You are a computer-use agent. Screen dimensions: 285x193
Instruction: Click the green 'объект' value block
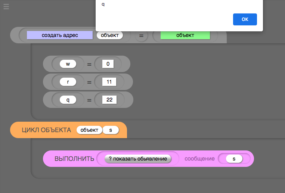tap(185, 35)
